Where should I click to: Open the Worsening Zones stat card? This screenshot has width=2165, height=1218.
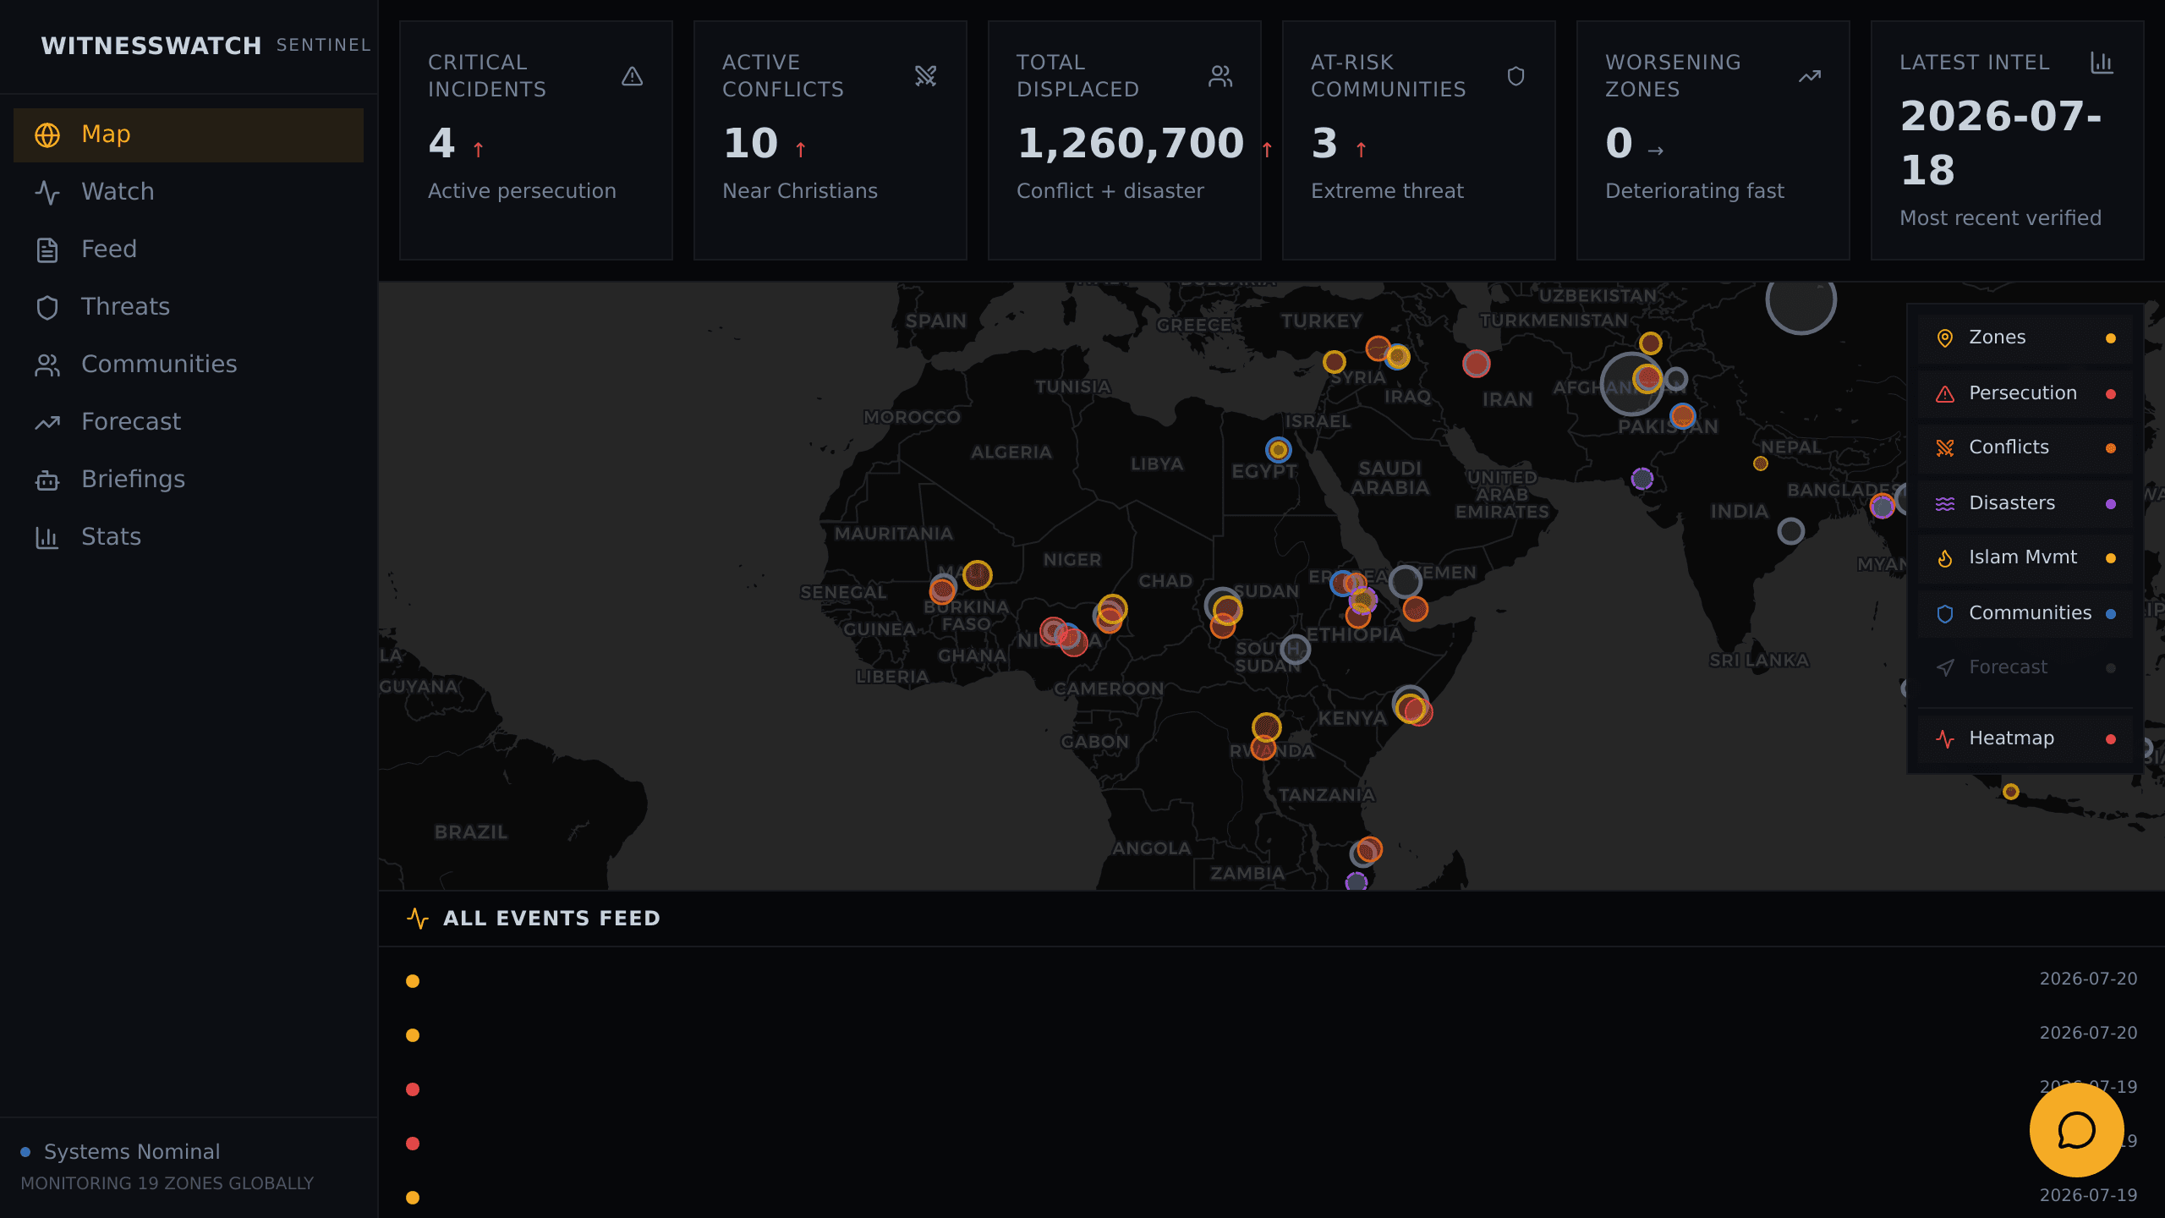click(x=1713, y=140)
